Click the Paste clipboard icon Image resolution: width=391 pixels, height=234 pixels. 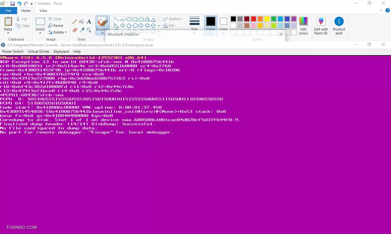tap(8, 21)
